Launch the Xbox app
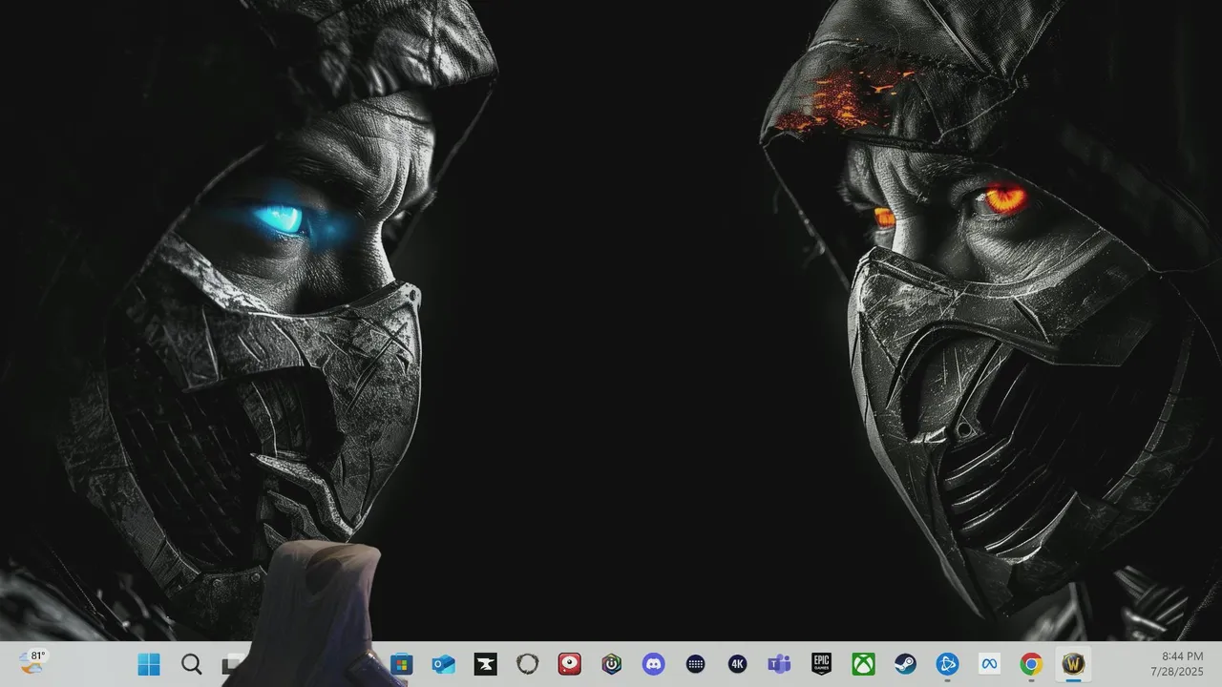 (x=863, y=664)
